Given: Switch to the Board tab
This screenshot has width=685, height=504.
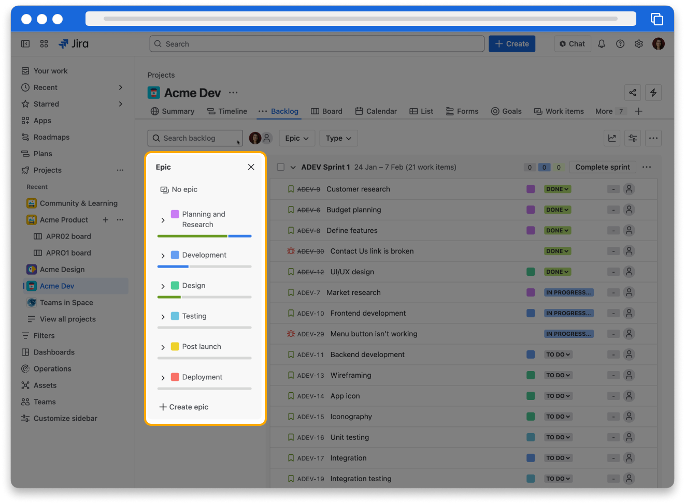Looking at the screenshot, I should [326, 111].
